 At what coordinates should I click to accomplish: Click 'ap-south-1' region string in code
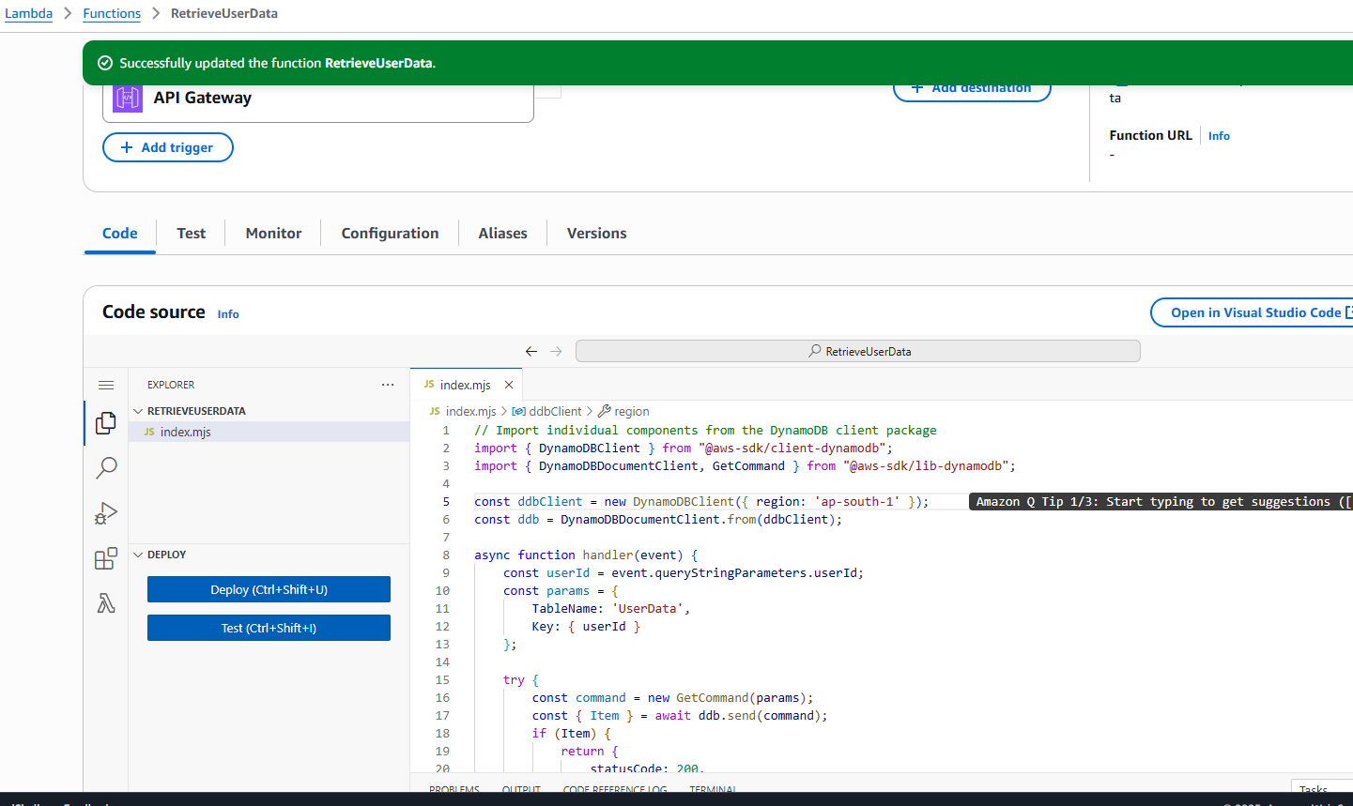857,501
